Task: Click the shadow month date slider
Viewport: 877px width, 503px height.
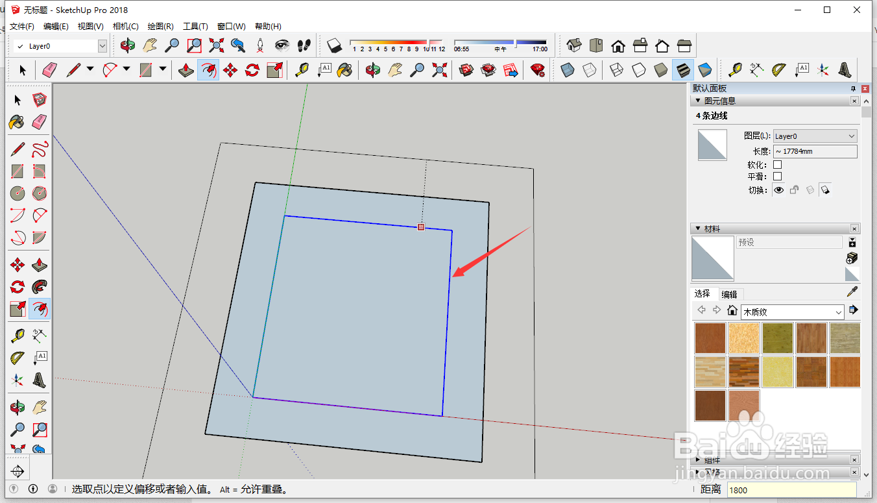Action: (398, 43)
